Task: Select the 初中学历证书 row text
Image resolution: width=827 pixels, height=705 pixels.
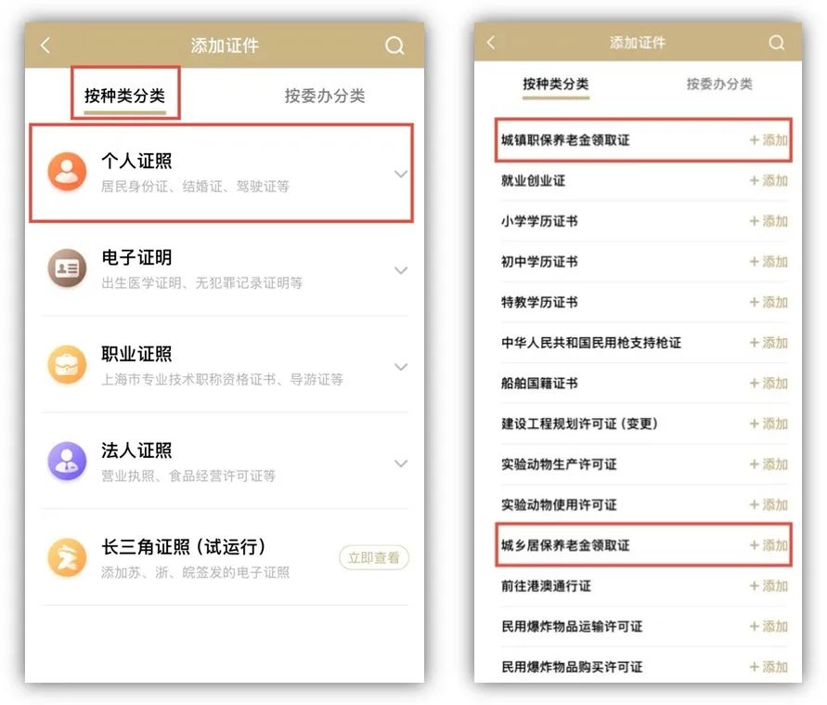Action: point(539,262)
